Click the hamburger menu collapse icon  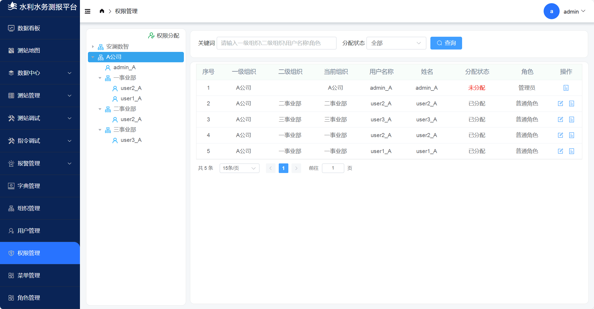[x=87, y=11]
